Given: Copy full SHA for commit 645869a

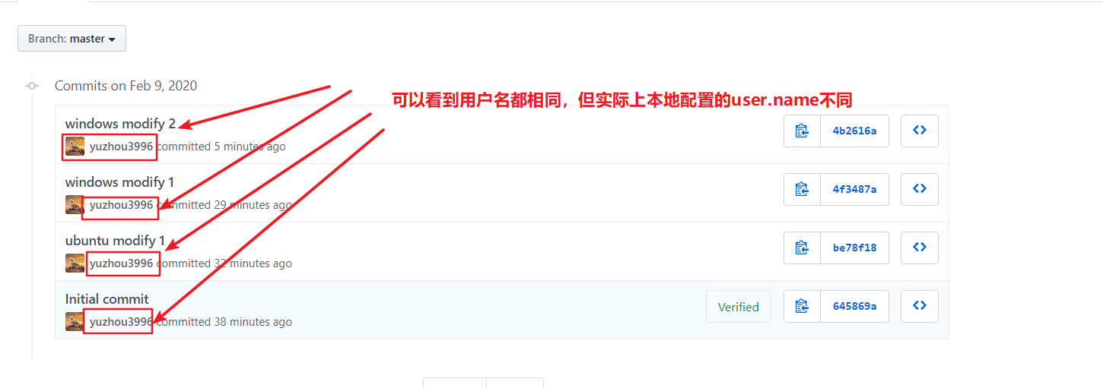Looking at the screenshot, I should click(803, 306).
